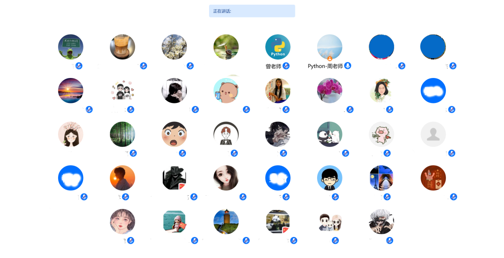The width and height of the screenshot is (504, 258).
Task: Click the muted mic under the panda photo avatar
Action: pos(294,240)
